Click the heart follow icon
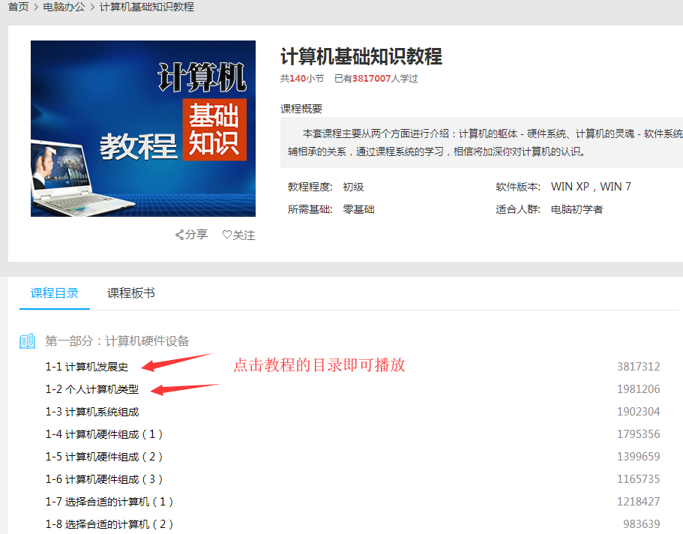 point(227,235)
